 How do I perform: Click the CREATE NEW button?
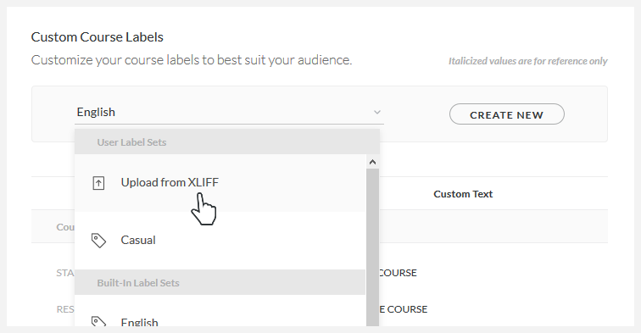[x=506, y=114]
